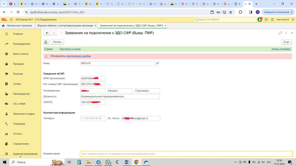Click into the Комментарий text field

coord(186,154)
